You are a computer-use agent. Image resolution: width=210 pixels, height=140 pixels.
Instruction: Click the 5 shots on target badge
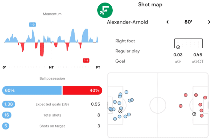pos(6,126)
